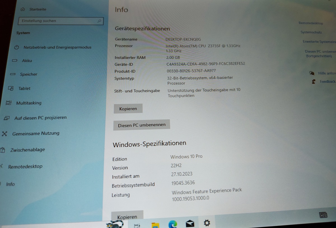Open Netzbetrieb und Energiesparmodus settings
Image resolution: width=336 pixels, height=228 pixels.
(57, 47)
